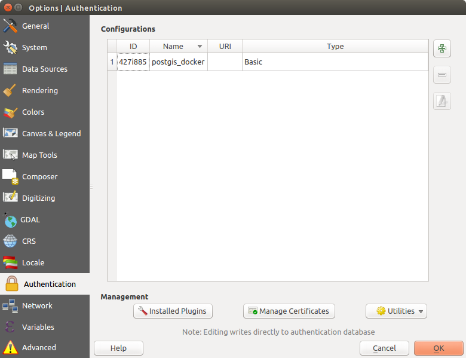
Task: Switch to Canvas & Legend options
Action: point(51,134)
